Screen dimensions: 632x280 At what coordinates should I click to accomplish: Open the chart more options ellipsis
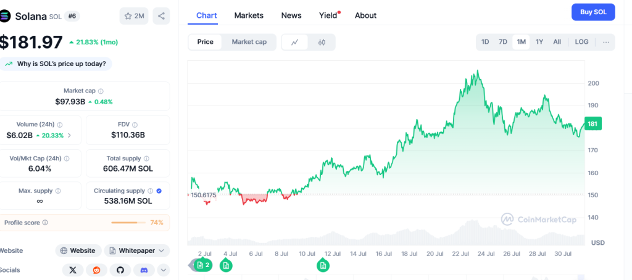pos(606,42)
